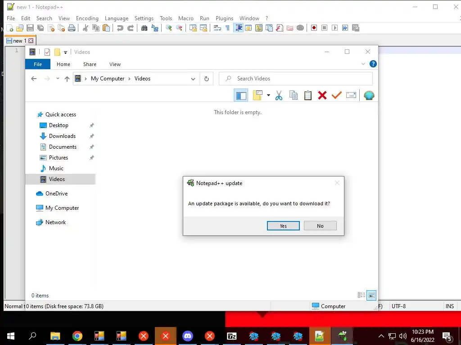The image size is (461, 345).
Task: Click the Replace icon in Notepad++ toolbar
Action: (x=155, y=28)
